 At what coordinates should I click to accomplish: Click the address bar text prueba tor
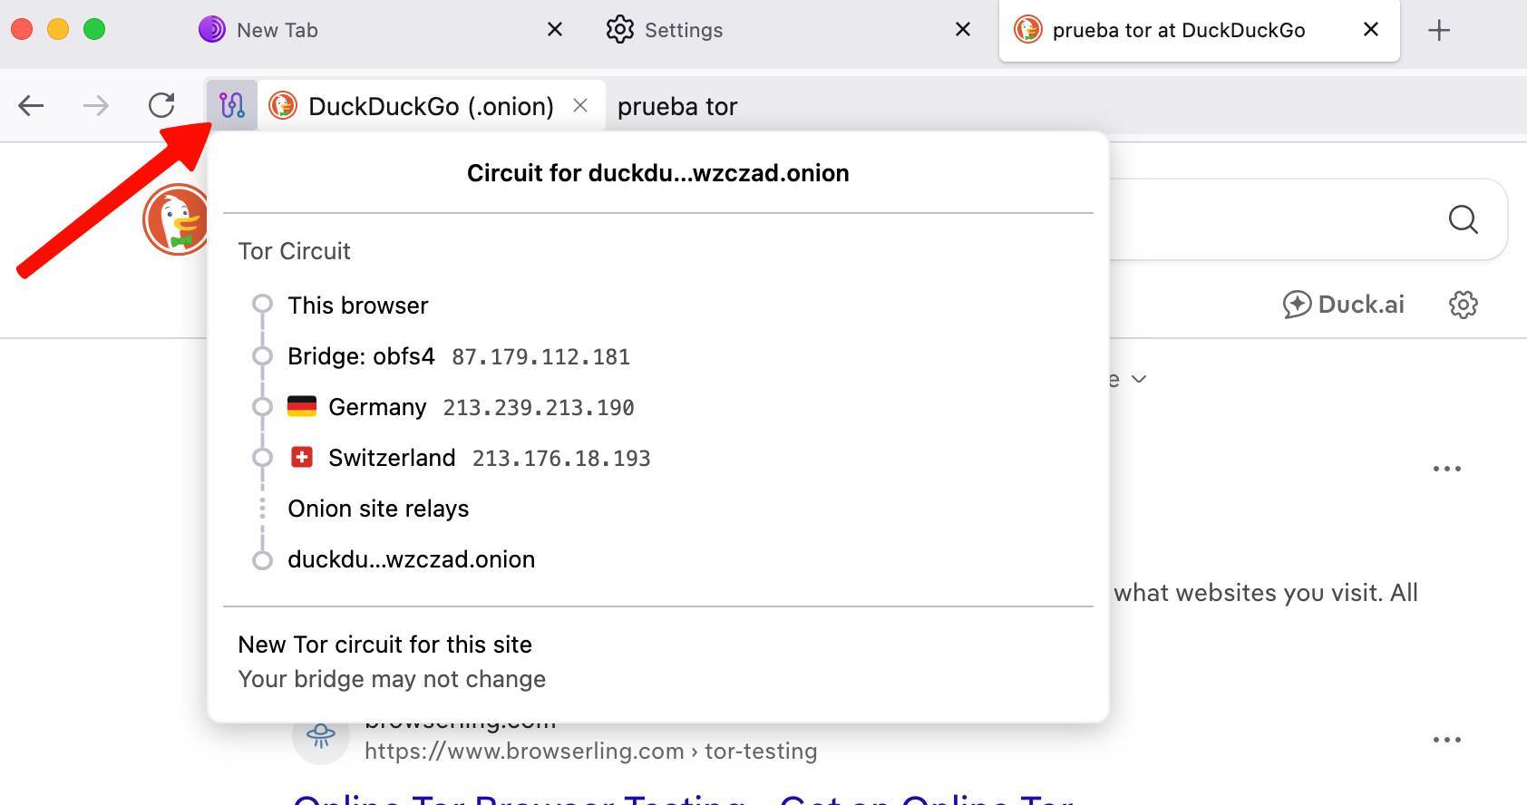[x=677, y=107]
